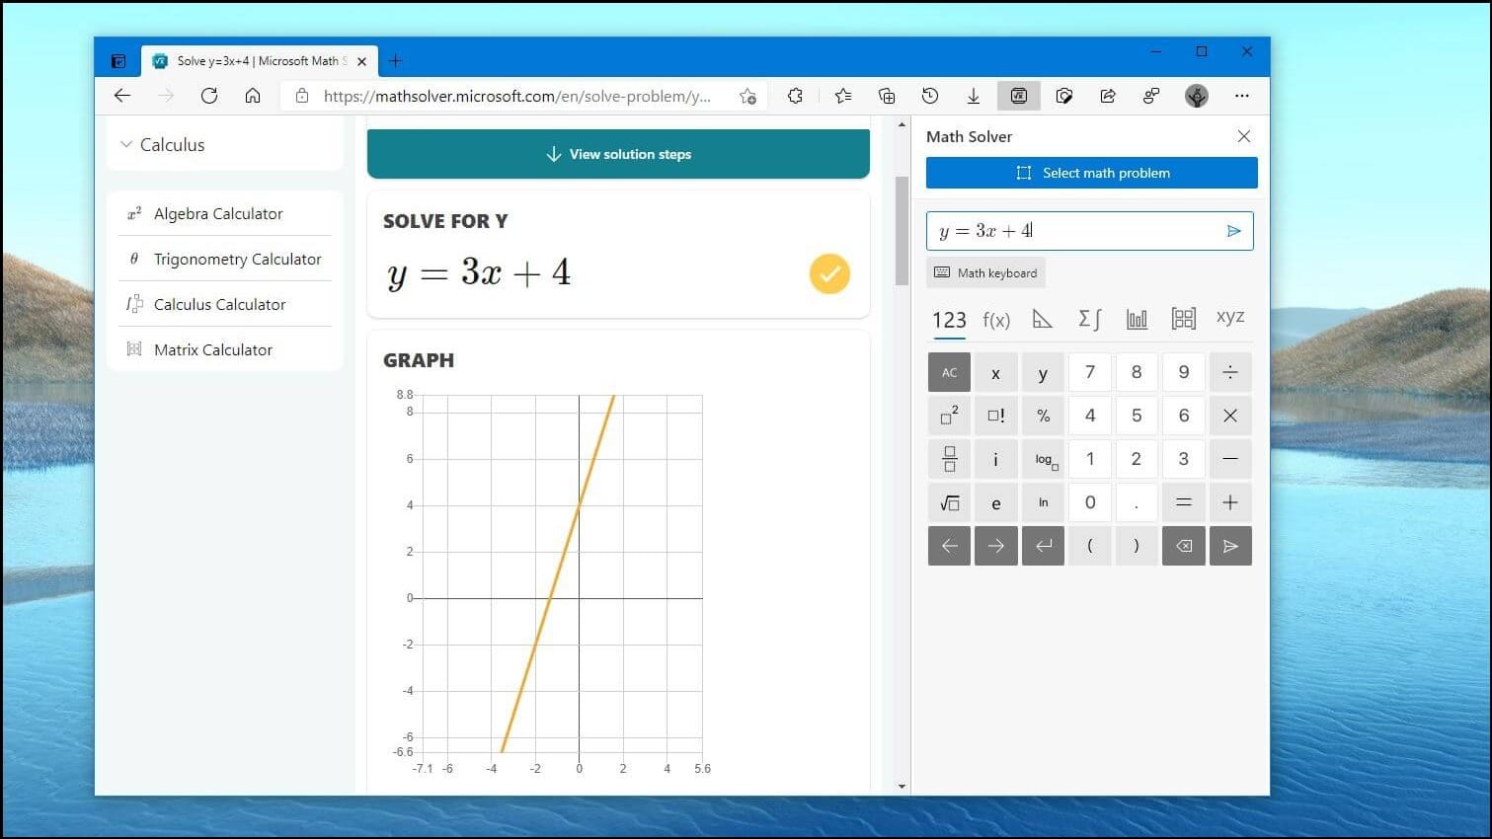Open the Collections panel
The width and height of the screenshot is (1492, 839).
pos(887,96)
